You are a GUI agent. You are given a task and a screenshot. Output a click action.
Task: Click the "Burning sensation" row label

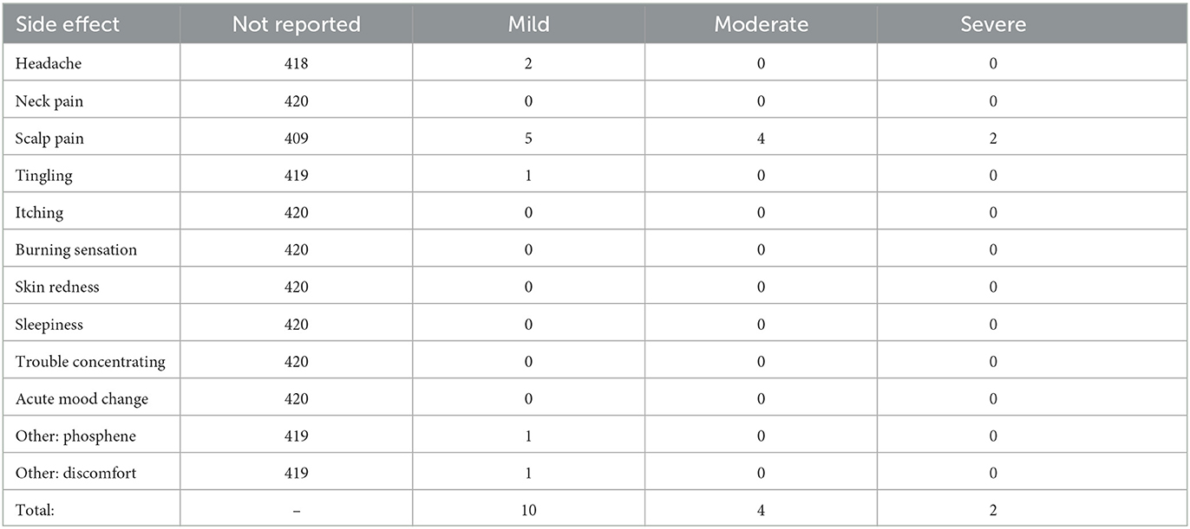click(x=76, y=250)
